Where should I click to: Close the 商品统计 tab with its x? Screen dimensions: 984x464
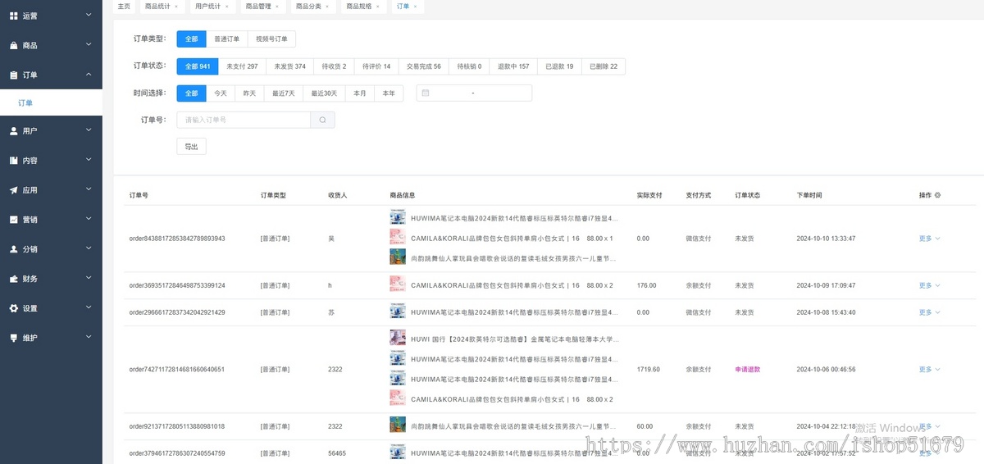176,7
